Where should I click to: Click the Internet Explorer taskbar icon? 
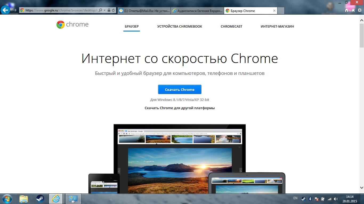tap(56, 199)
